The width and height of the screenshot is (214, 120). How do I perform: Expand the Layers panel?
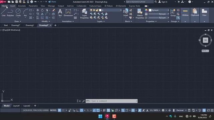pos(101,21)
